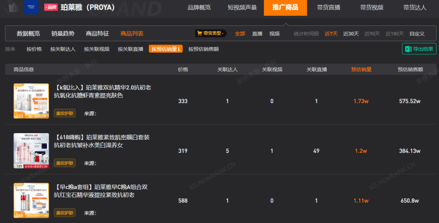Click the 价格 column header
Screen dimensions: 439x223
(183, 69)
